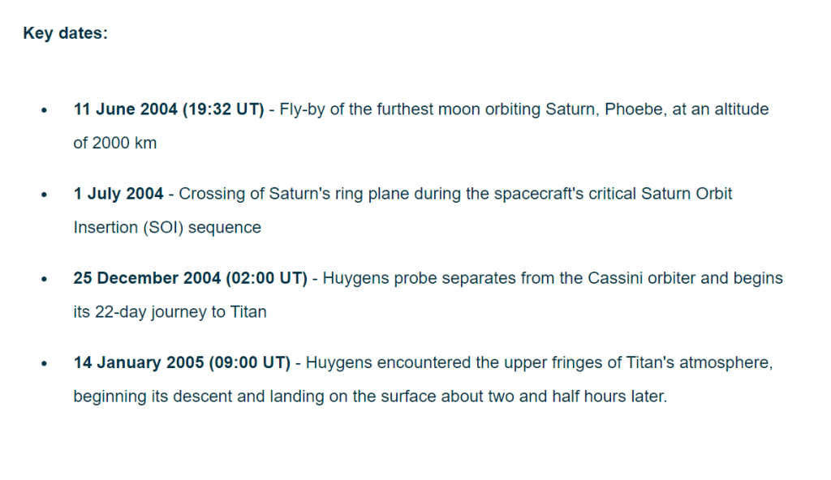
Task: Click the bullet before 25 December 2004
Action: 44,279
